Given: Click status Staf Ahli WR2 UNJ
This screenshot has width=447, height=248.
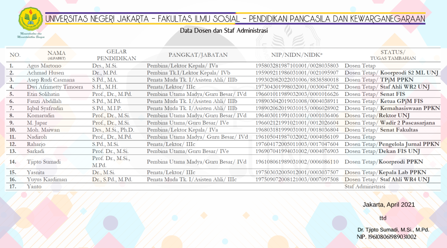Looking at the screenshot, I should [x=405, y=87].
